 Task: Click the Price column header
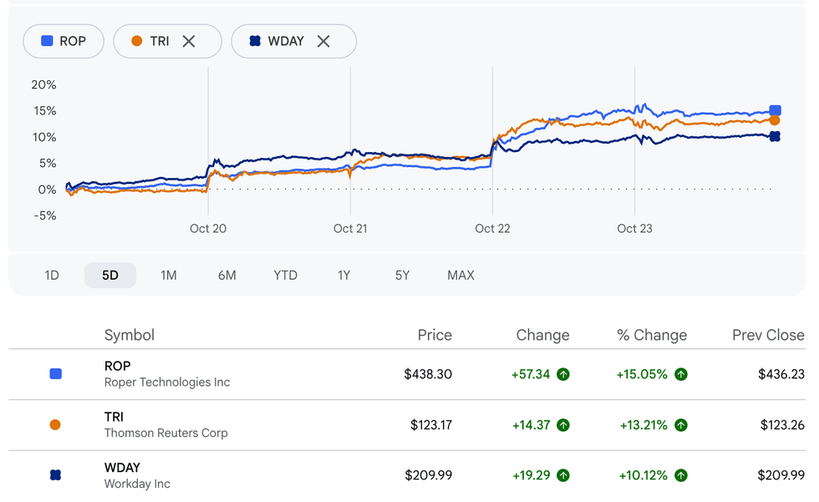[435, 335]
